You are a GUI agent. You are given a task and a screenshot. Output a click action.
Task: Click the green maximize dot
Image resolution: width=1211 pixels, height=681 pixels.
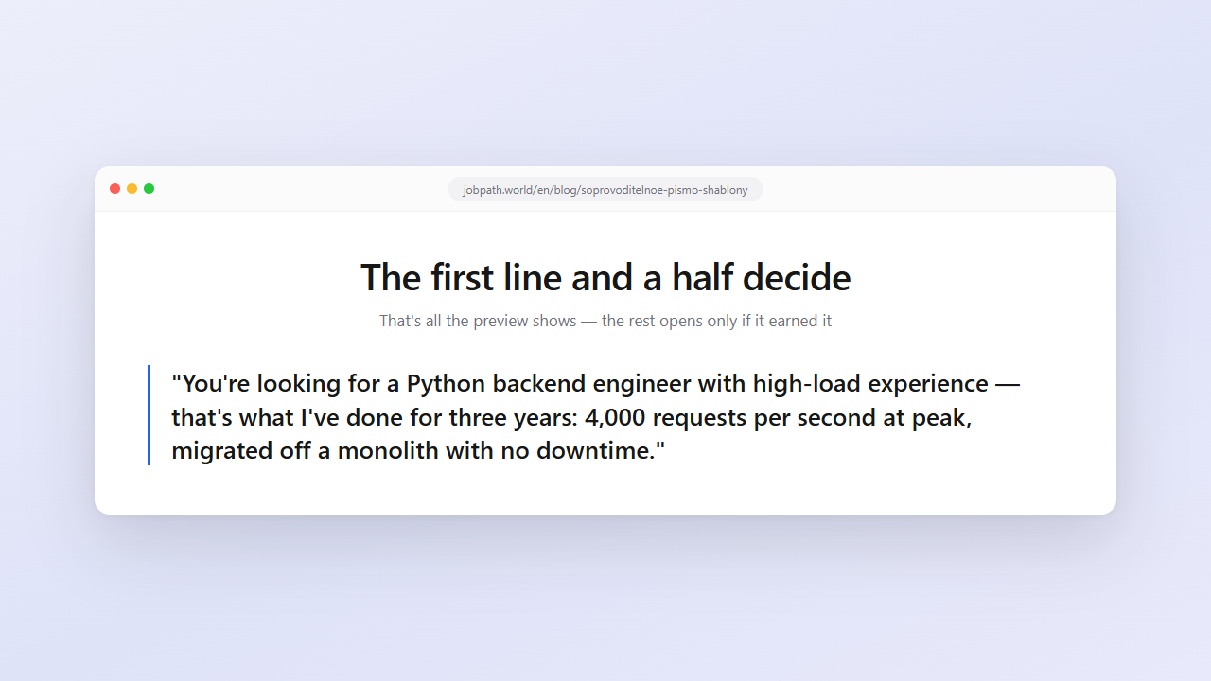tap(149, 189)
